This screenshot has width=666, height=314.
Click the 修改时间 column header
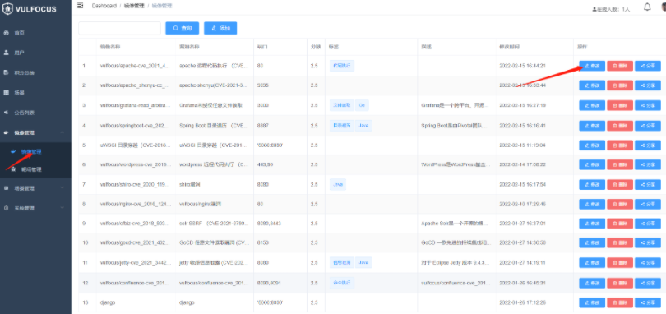[x=509, y=46]
